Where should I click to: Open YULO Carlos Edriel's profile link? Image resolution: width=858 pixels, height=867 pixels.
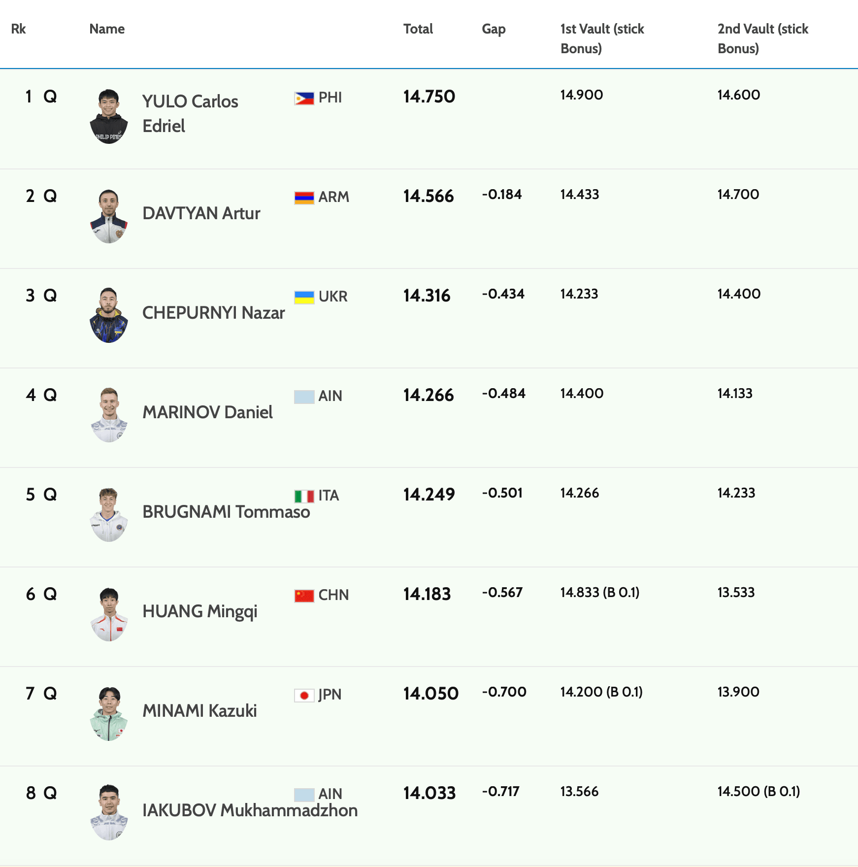(190, 114)
